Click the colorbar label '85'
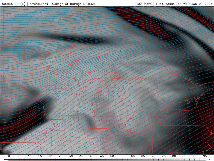214x161 pixels. click(x=184, y=156)
